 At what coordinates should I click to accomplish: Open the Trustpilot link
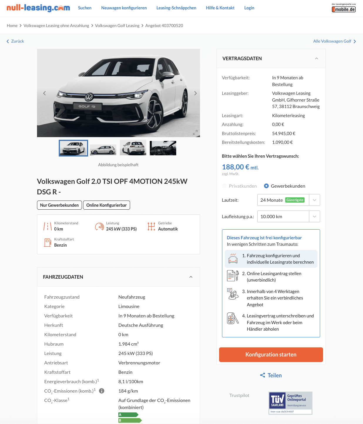pyautogui.click(x=239, y=396)
